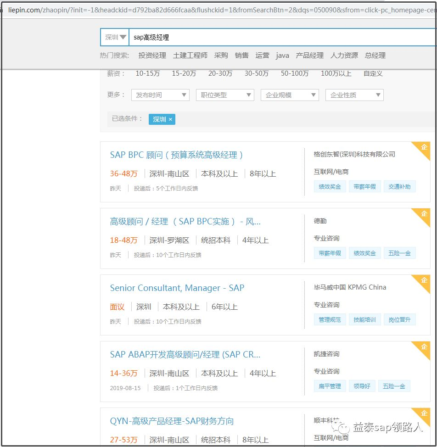Expand the 发布时间 dropdown

161,95
